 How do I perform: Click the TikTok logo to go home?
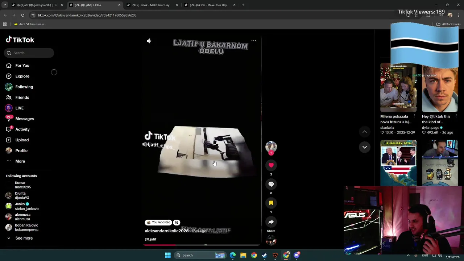pos(20,40)
